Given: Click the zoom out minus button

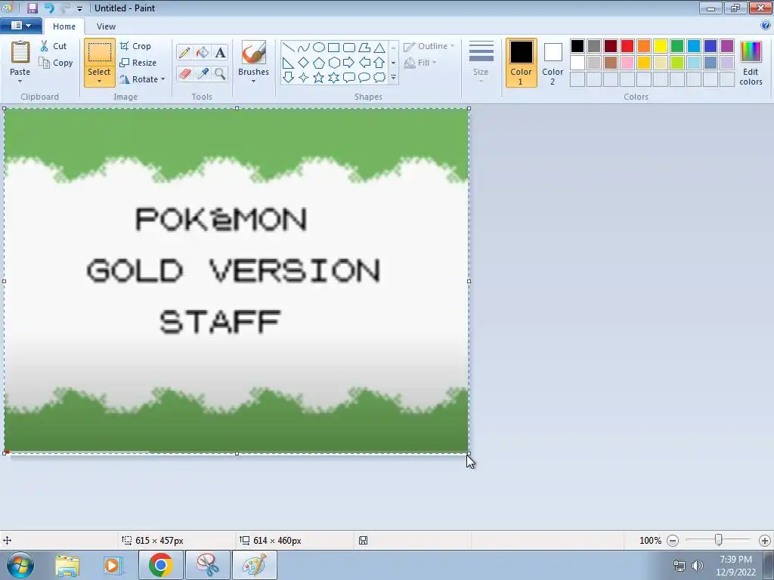Looking at the screenshot, I should pos(672,541).
